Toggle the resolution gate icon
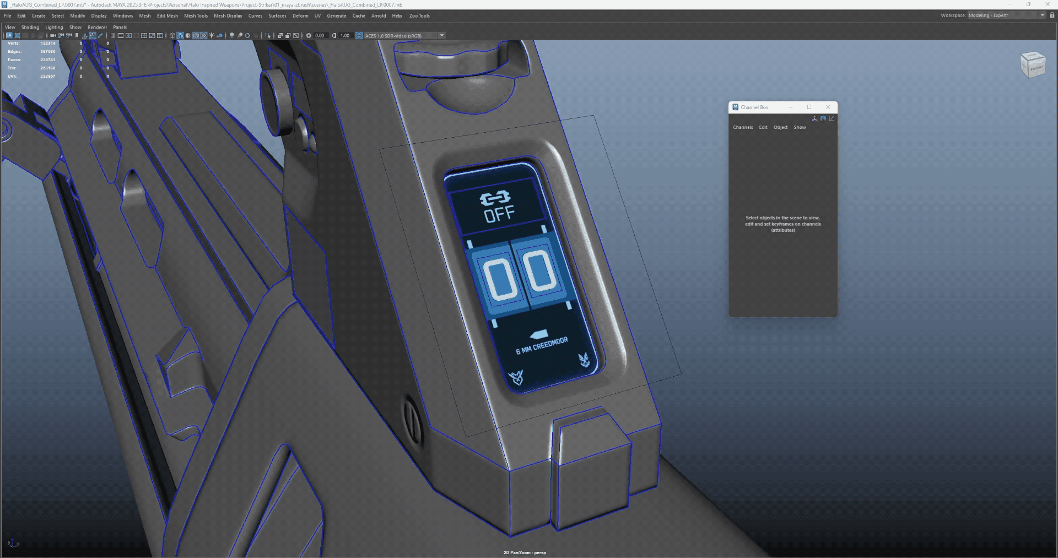 128,35
